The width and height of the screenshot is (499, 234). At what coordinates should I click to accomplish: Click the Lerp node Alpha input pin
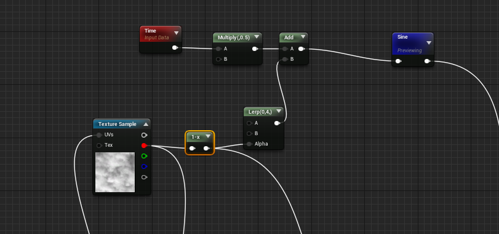249,144
